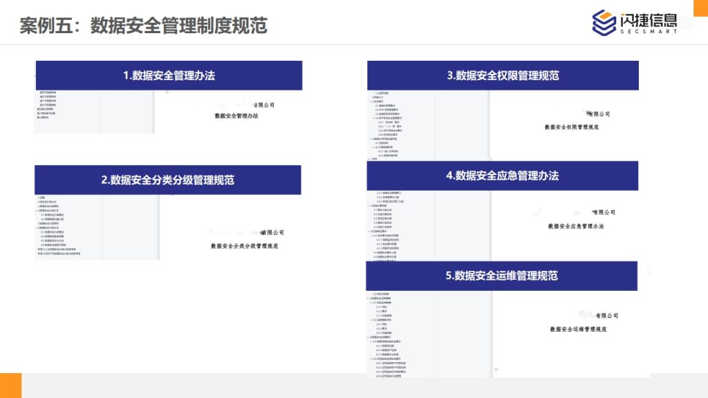708x398 pixels.
Task: Click 有限公司 text above 数据安全分类分级管理规范
Action: (x=273, y=233)
